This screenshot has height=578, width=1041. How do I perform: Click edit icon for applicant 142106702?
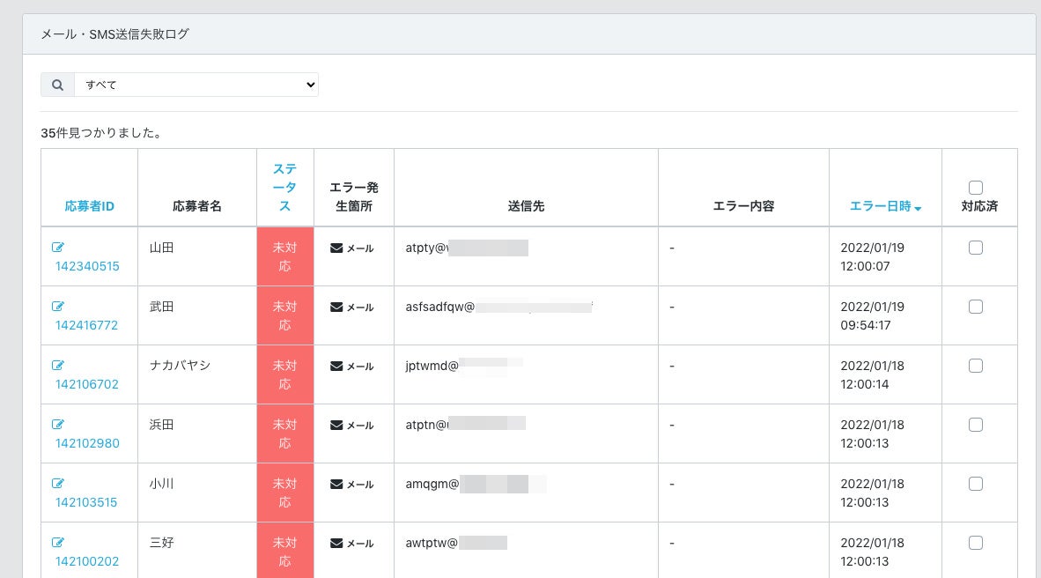coord(58,366)
